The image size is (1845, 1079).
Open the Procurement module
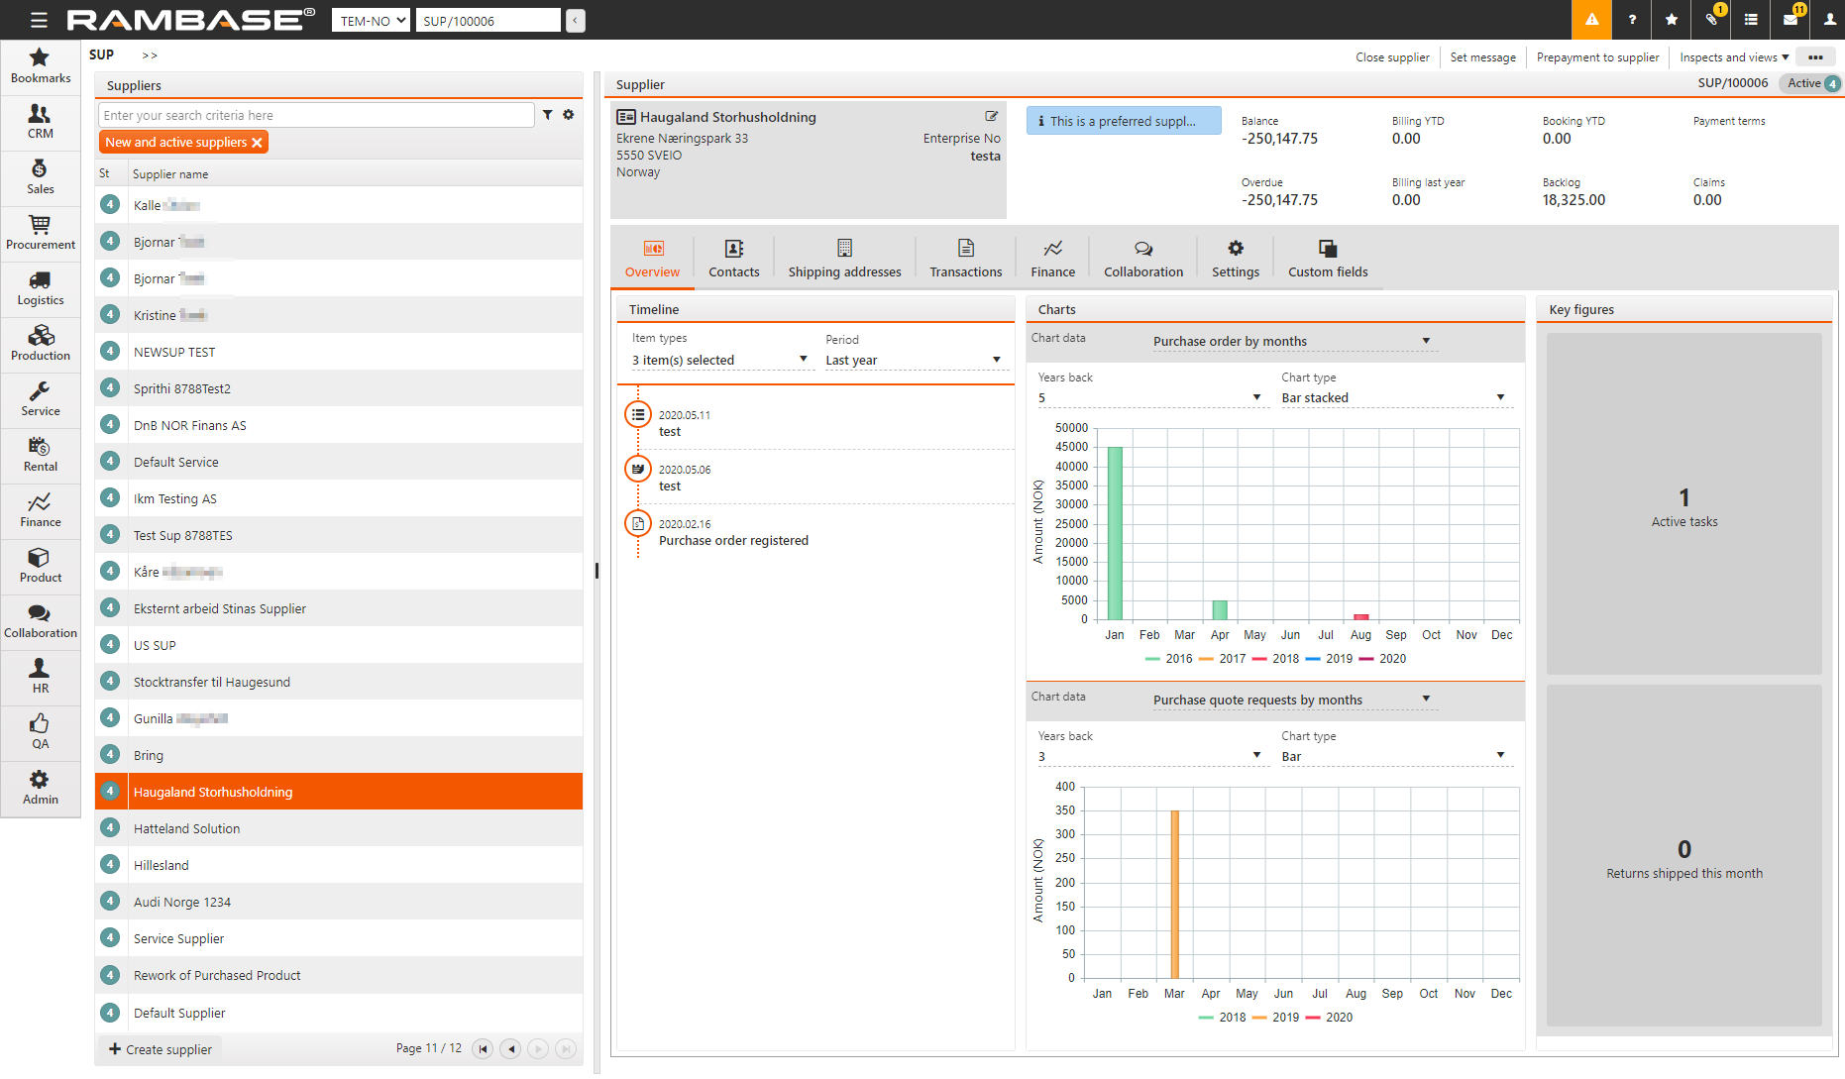click(41, 233)
